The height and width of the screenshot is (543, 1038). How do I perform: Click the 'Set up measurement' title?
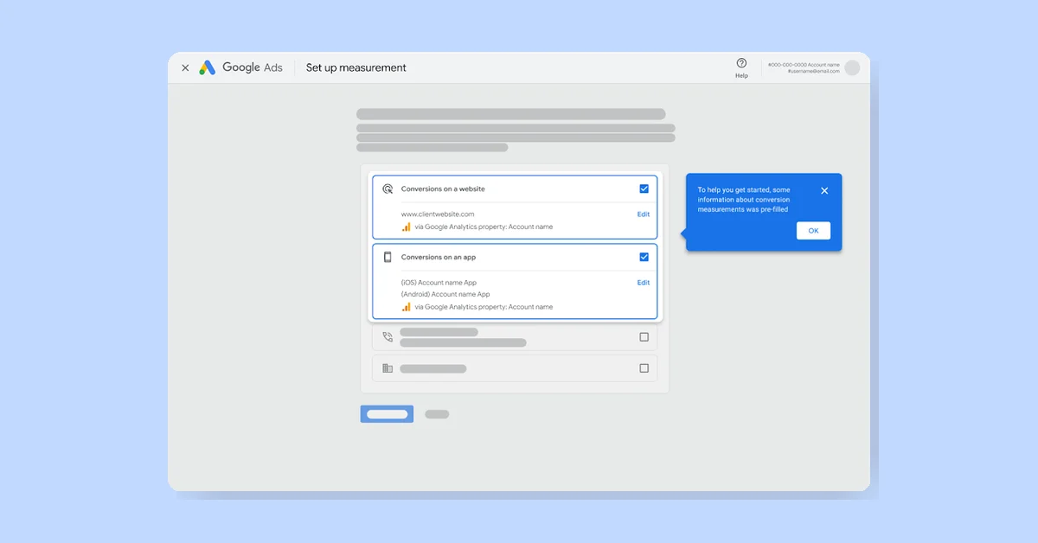[x=356, y=67]
